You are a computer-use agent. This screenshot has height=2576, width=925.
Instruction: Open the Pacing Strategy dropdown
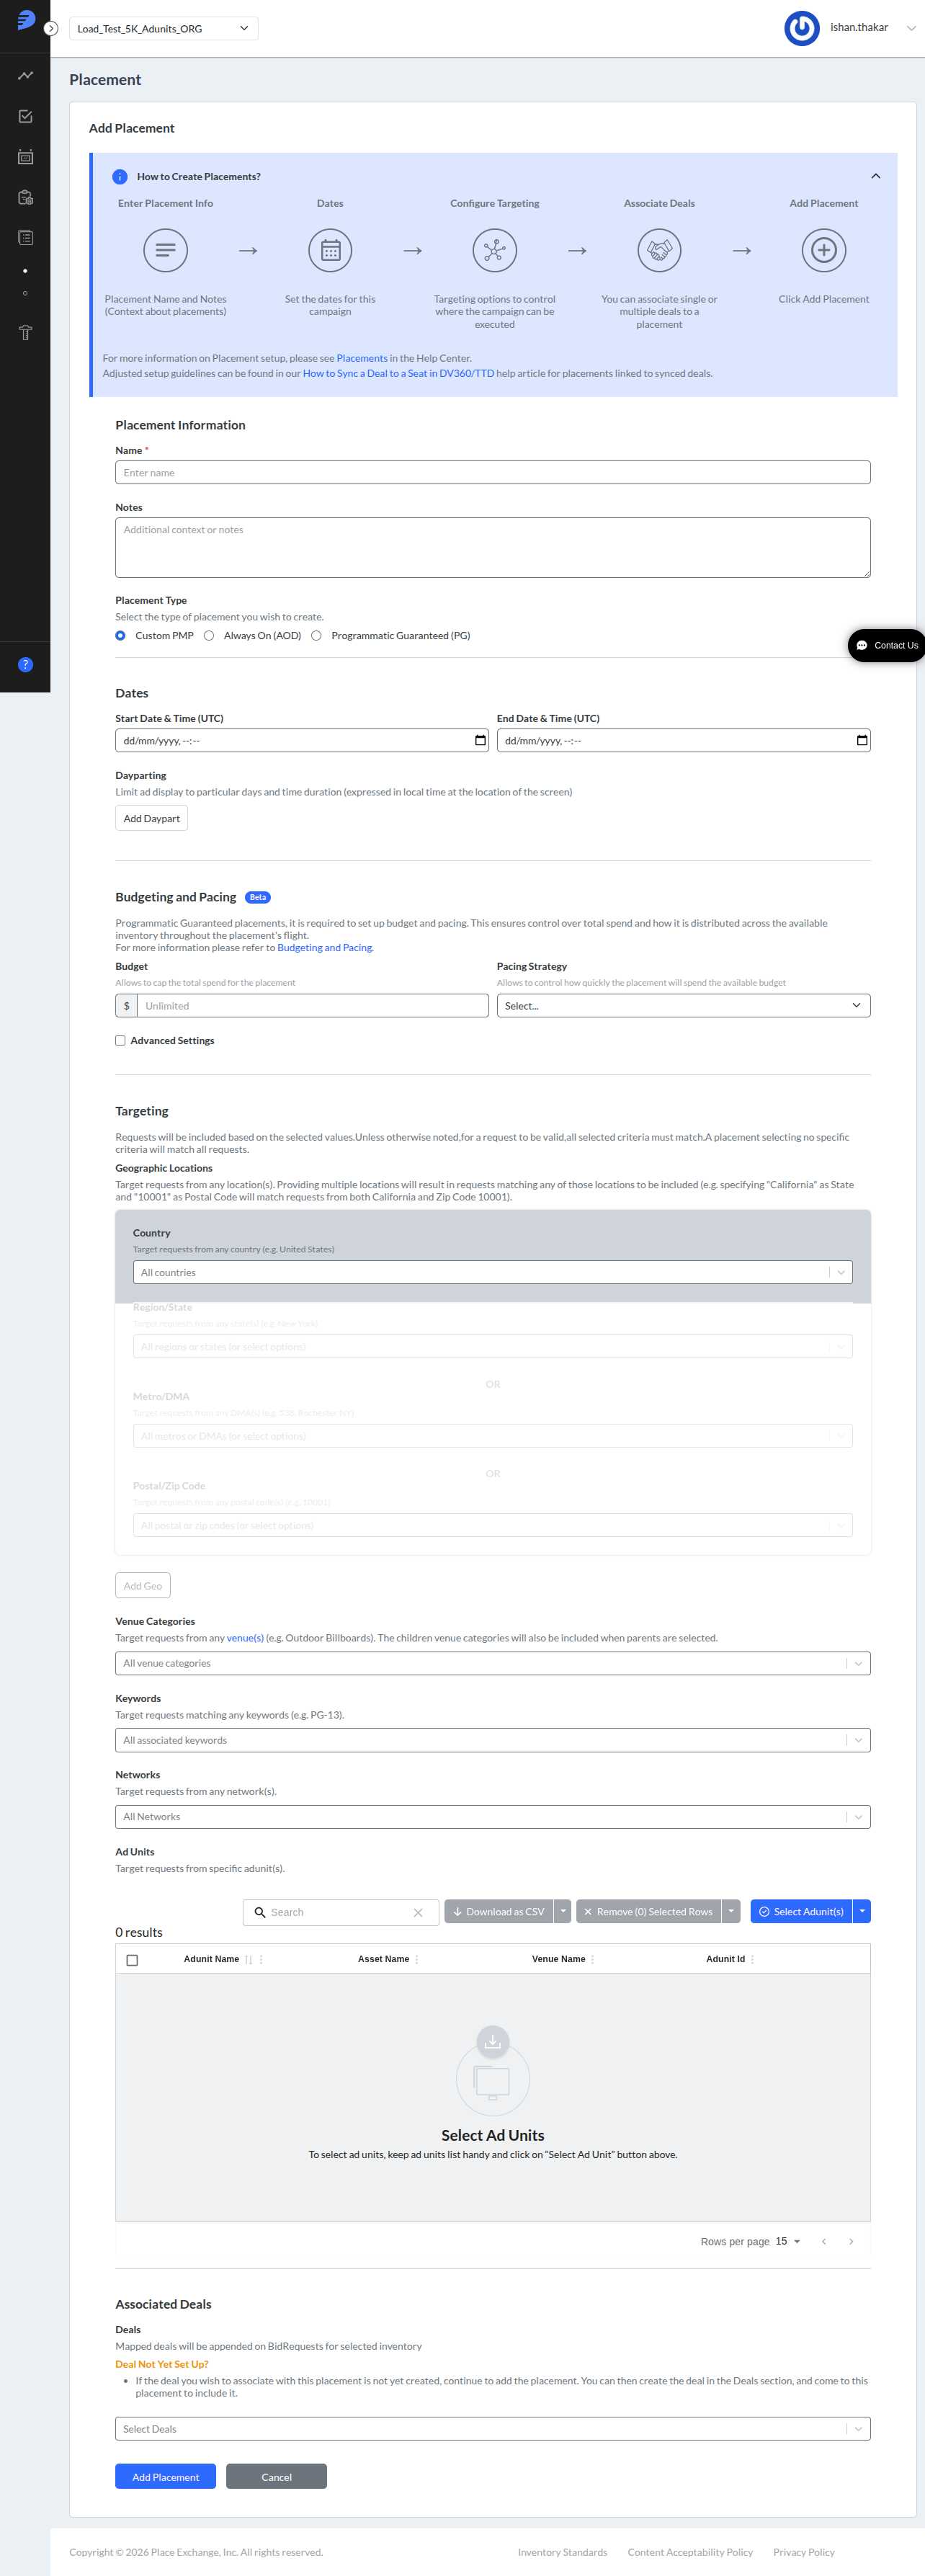click(x=683, y=1006)
